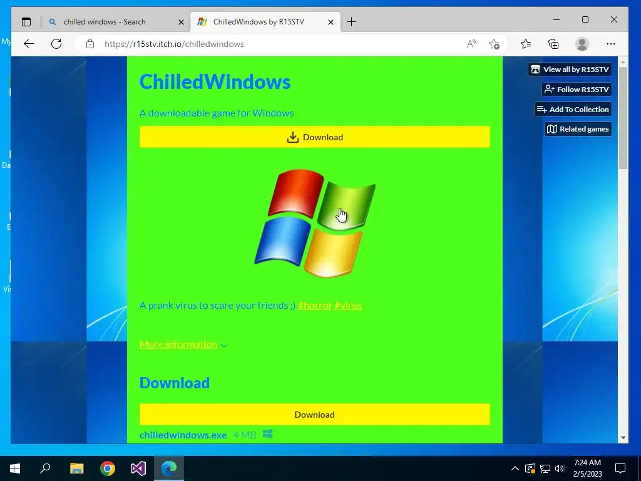The width and height of the screenshot is (641, 481).
Task: Select Microsoft Edge taskbar icon
Action: [169, 468]
